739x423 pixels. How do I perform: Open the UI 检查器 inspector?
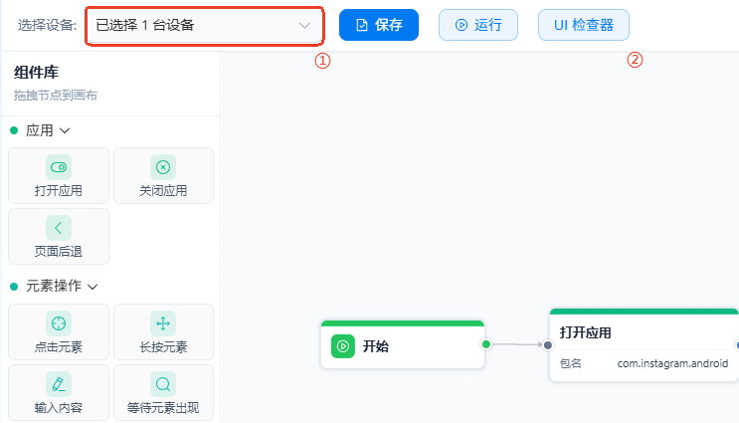pos(584,25)
